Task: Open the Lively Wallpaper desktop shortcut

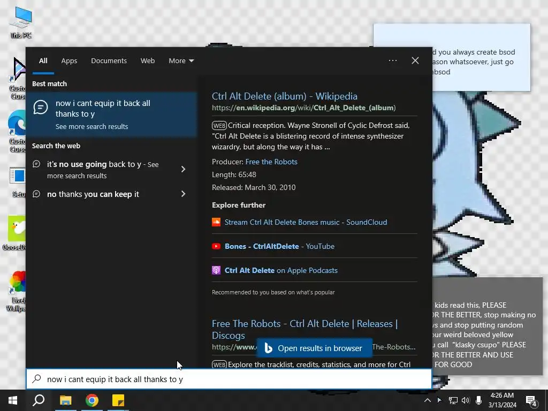Action: point(16,291)
